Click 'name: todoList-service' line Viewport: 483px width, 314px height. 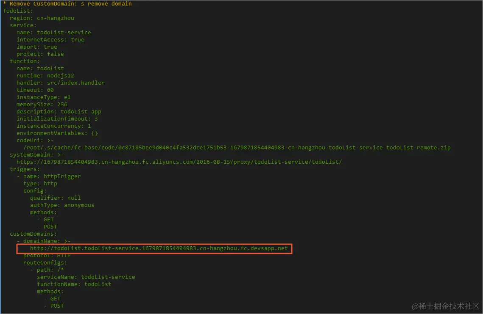(53, 32)
